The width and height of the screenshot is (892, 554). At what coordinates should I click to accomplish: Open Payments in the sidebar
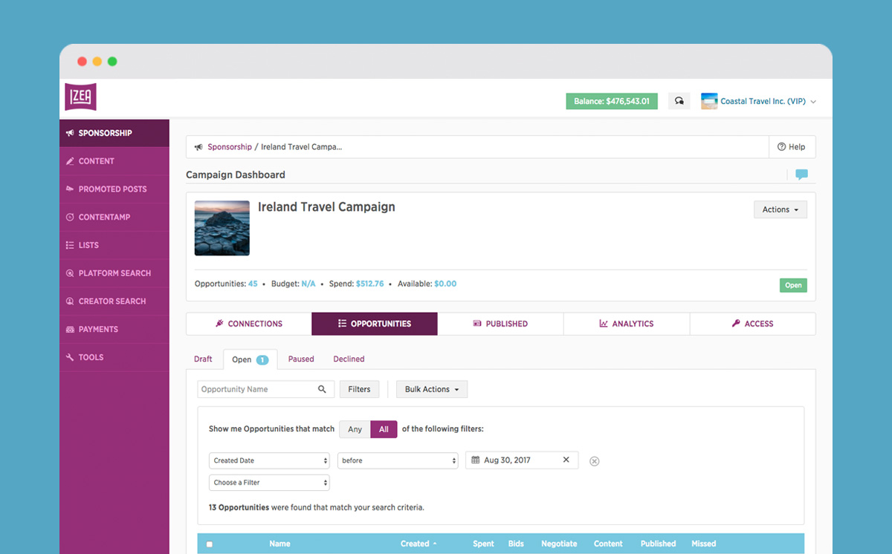pyautogui.click(x=114, y=329)
